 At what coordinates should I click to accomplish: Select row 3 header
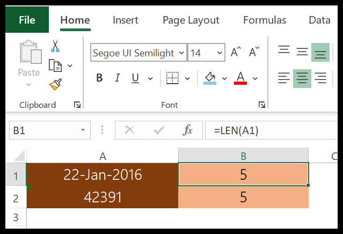pyautogui.click(x=16, y=217)
